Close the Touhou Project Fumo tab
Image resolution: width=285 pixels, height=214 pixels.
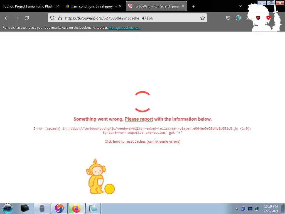coord(58,6)
